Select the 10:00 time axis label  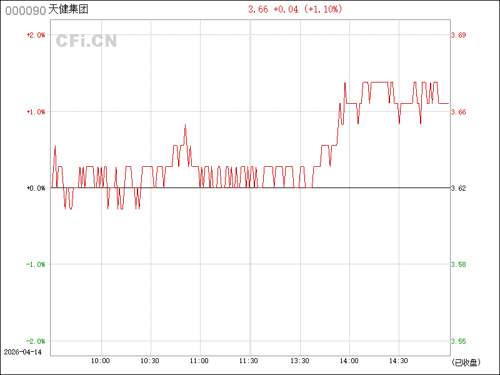[101, 361]
